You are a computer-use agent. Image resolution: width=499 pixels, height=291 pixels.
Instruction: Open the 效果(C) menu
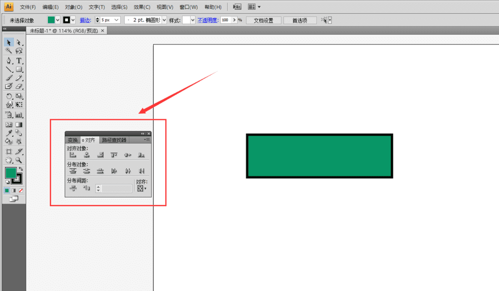pyautogui.click(x=142, y=7)
